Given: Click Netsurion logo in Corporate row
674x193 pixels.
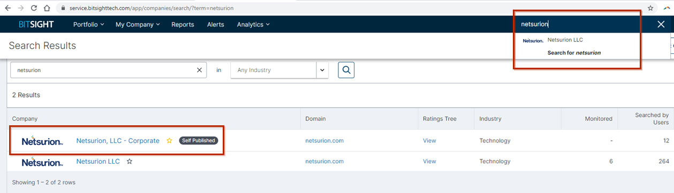Looking at the screenshot, I should coord(42,141).
